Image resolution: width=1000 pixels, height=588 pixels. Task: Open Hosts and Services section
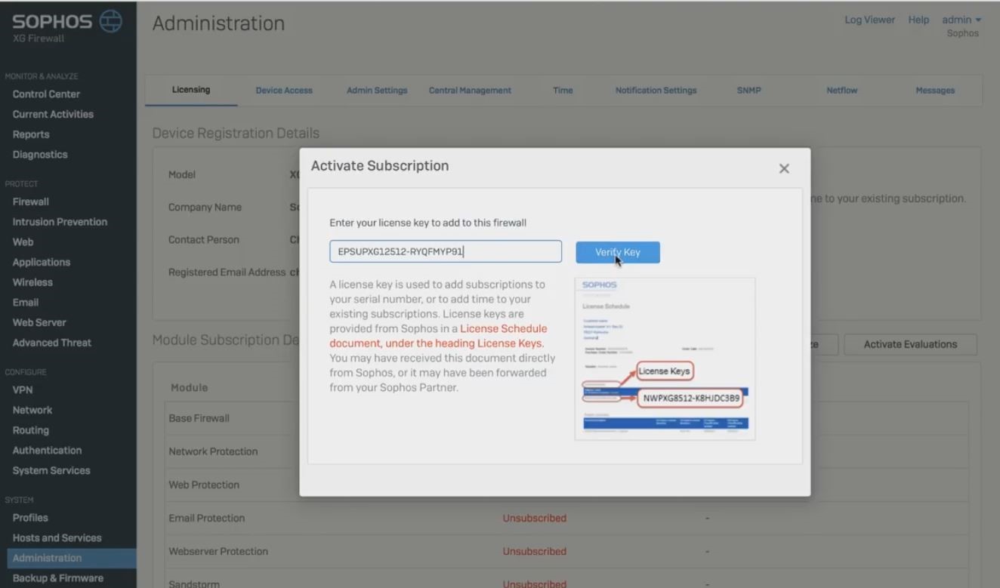57,537
